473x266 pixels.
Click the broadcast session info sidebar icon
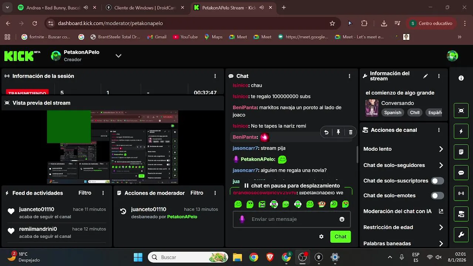click(461, 193)
